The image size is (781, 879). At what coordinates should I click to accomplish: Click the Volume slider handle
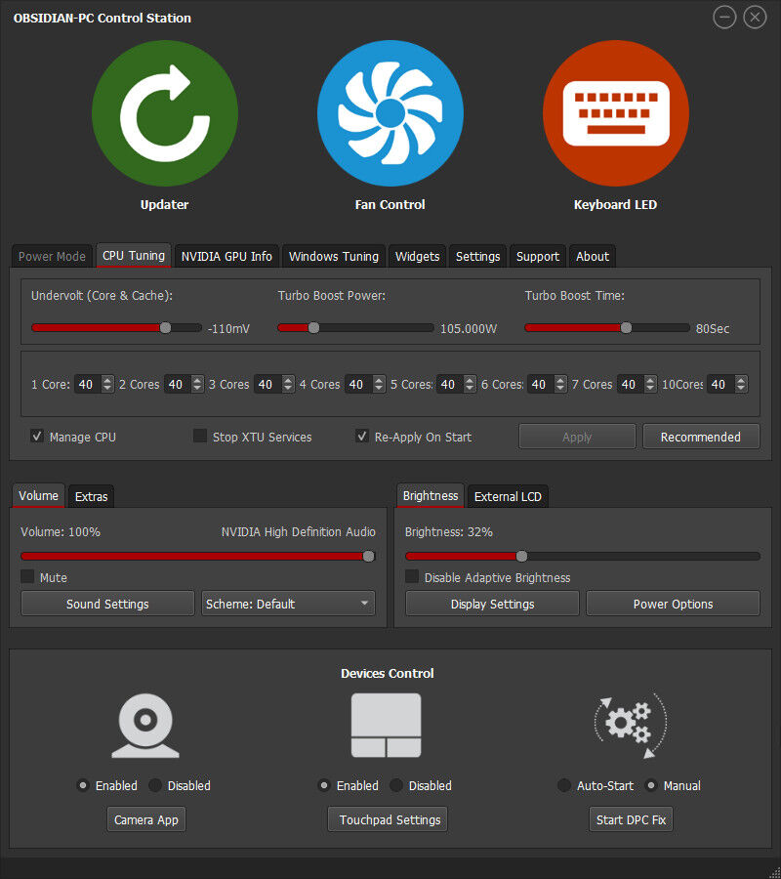click(x=369, y=556)
